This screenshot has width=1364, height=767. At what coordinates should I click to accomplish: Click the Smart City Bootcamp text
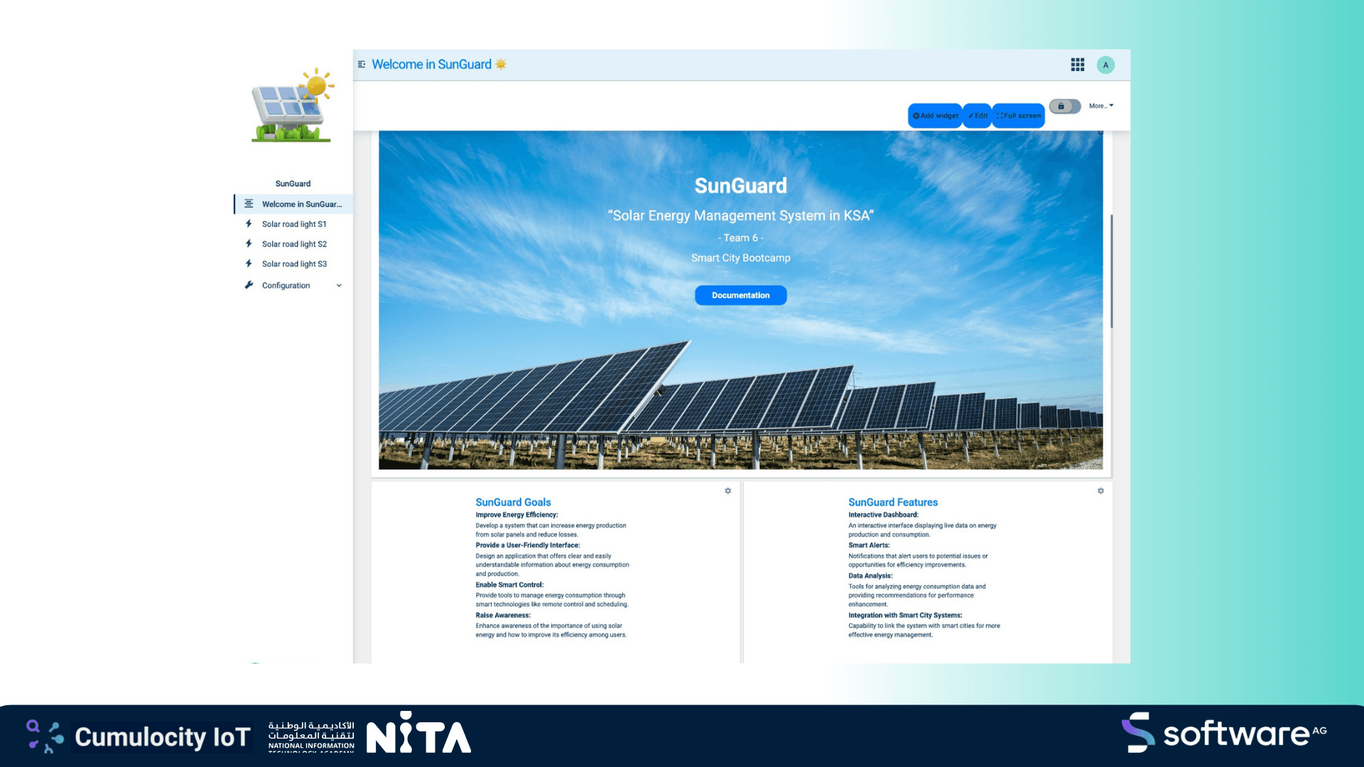(740, 258)
